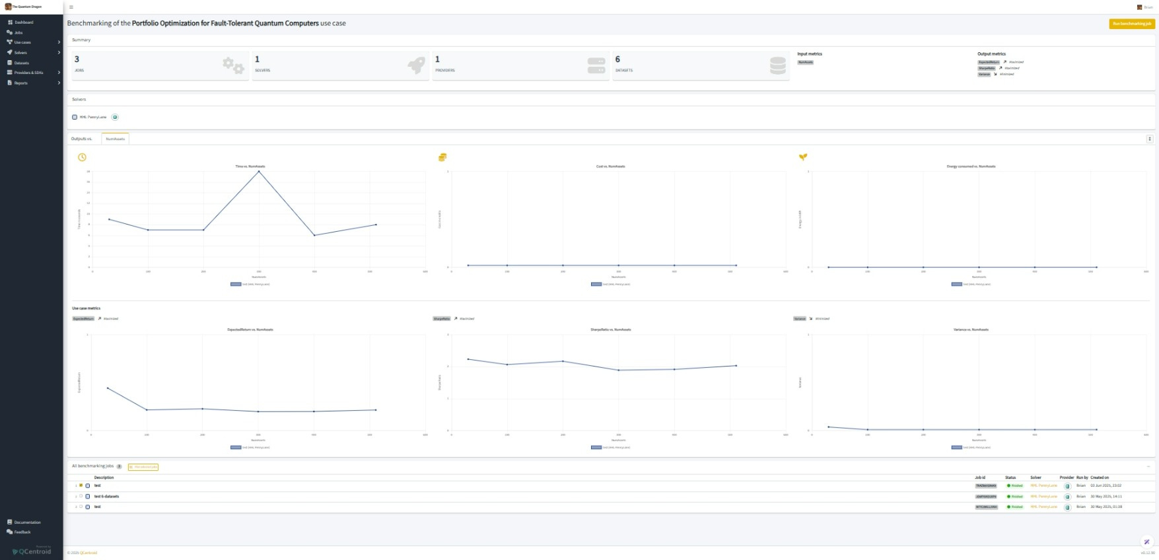This screenshot has width=1159, height=560.
Task: Expand the Reports sidebar chevron
Action: (59, 83)
